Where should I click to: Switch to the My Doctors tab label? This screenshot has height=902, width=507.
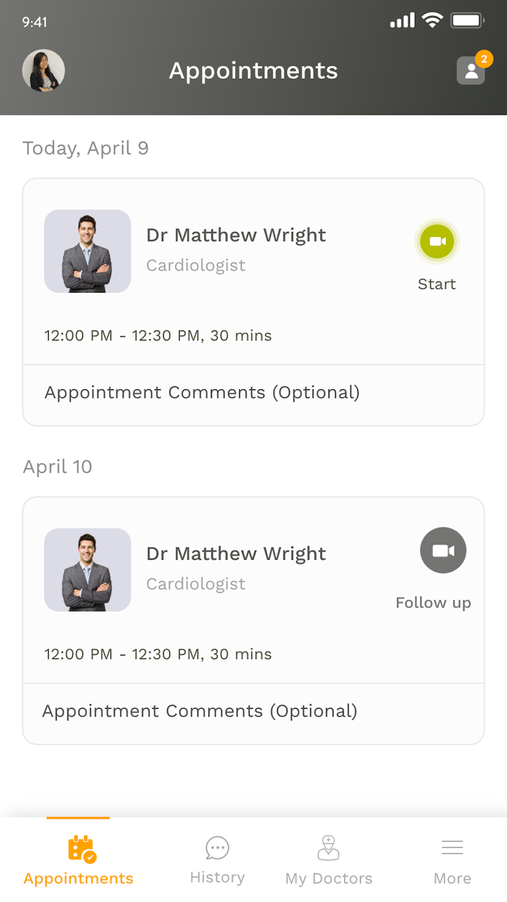(x=329, y=878)
